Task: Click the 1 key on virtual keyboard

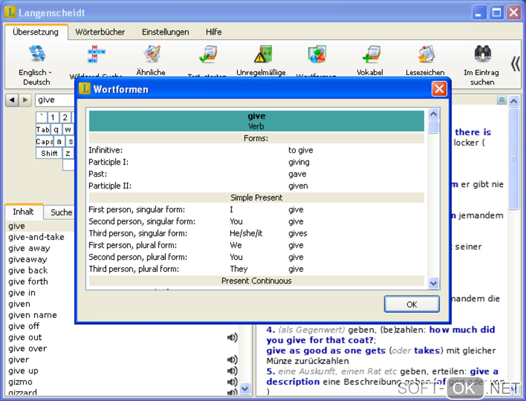Action: (x=53, y=118)
